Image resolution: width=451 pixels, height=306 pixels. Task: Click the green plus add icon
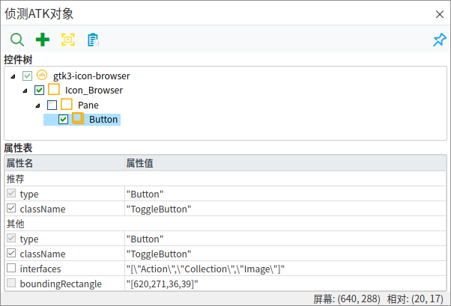pyautogui.click(x=43, y=40)
